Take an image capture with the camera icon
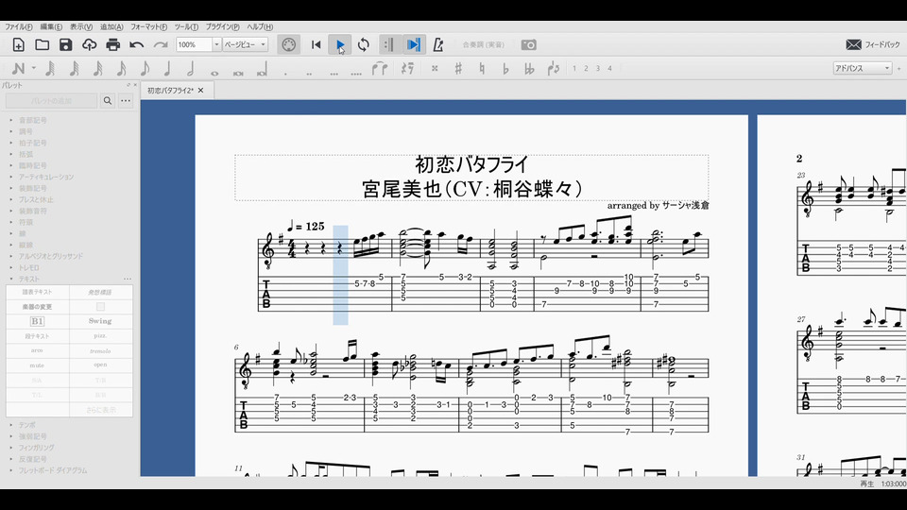Image resolution: width=907 pixels, height=510 pixels. (529, 44)
